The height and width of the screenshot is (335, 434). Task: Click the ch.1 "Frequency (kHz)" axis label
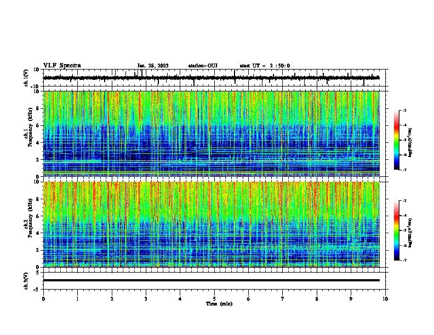click(x=30, y=127)
